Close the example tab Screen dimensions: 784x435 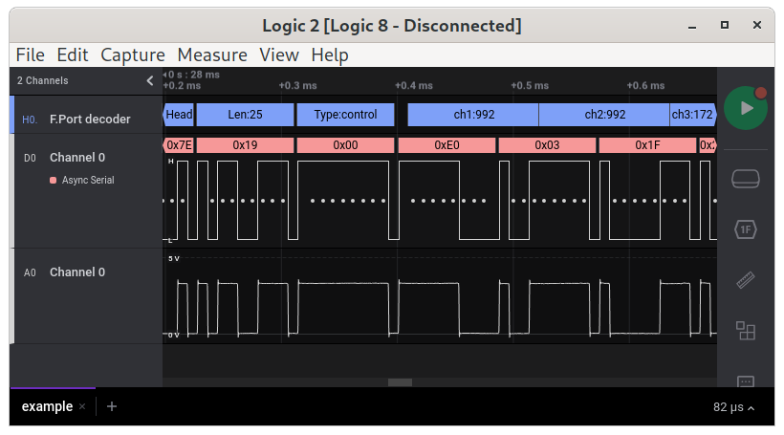[82, 406]
